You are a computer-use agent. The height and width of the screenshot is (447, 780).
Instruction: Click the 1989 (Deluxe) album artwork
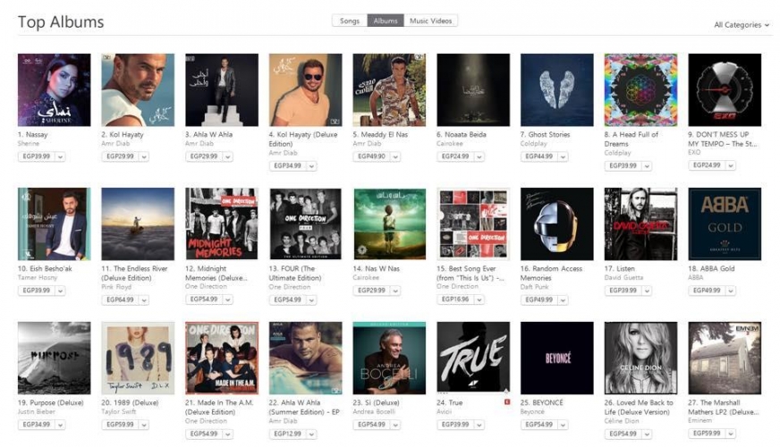click(138, 358)
